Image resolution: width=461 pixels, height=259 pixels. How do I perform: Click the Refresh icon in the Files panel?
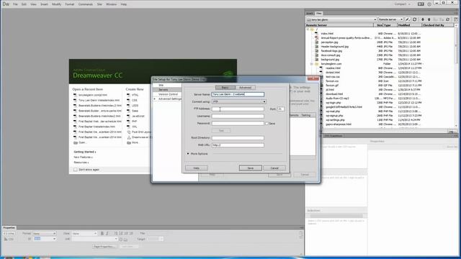pyautogui.click(x=415, y=19)
